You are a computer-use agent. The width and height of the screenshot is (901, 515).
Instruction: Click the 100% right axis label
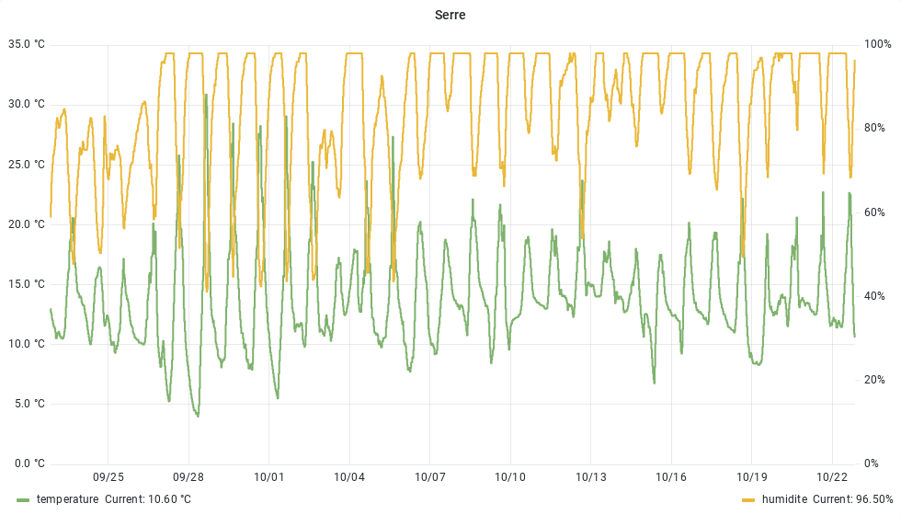(877, 44)
